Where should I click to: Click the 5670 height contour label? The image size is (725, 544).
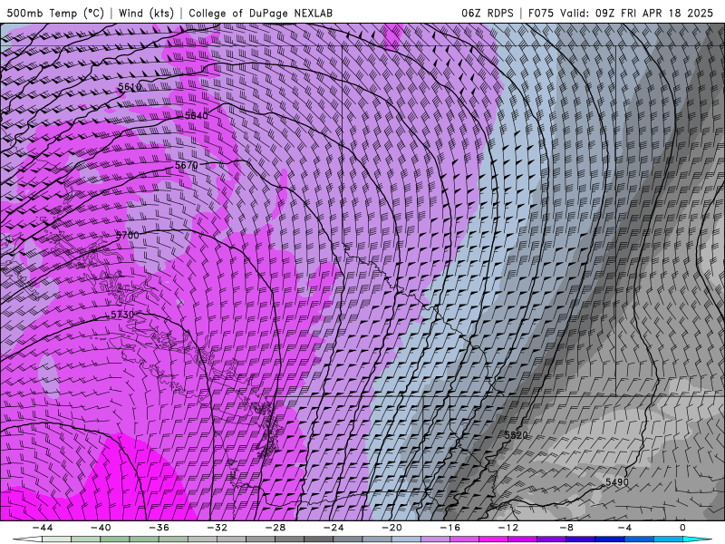pyautogui.click(x=187, y=165)
